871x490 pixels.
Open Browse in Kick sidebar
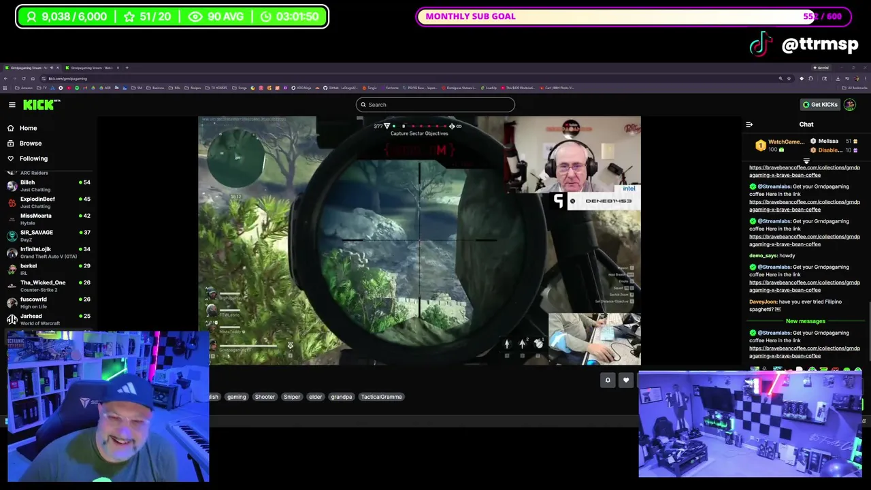click(31, 143)
